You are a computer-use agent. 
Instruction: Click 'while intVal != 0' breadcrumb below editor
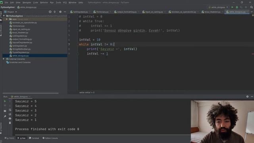click(87, 93)
